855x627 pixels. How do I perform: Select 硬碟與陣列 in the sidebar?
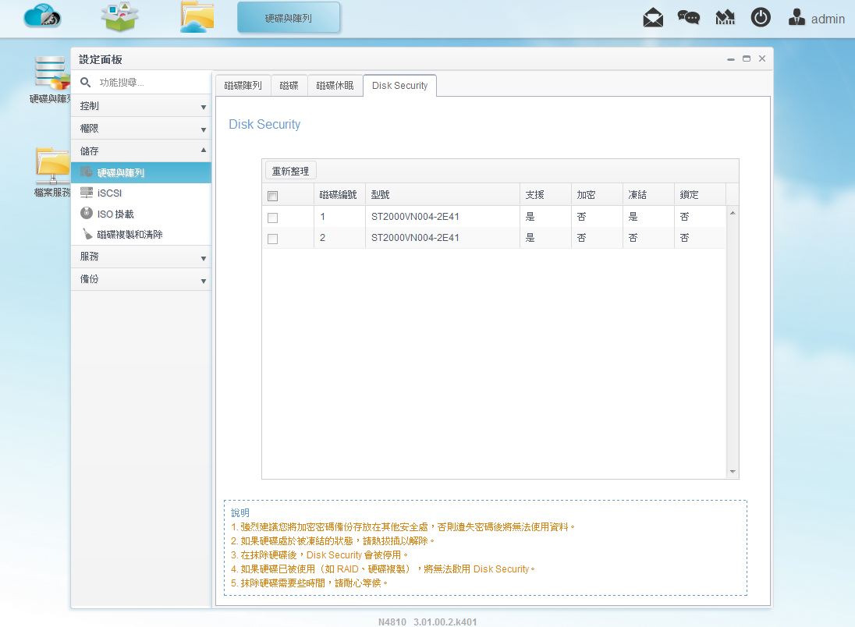pyautogui.click(x=141, y=172)
